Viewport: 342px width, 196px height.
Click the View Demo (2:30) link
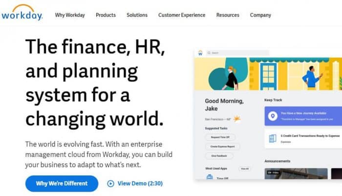point(140,184)
